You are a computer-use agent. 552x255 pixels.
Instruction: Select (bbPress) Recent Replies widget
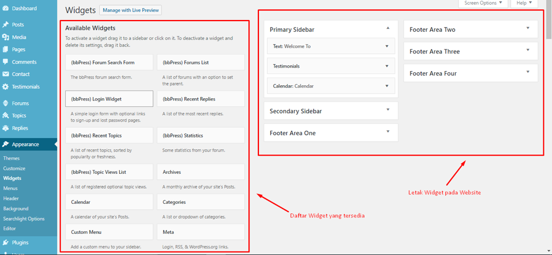click(201, 99)
